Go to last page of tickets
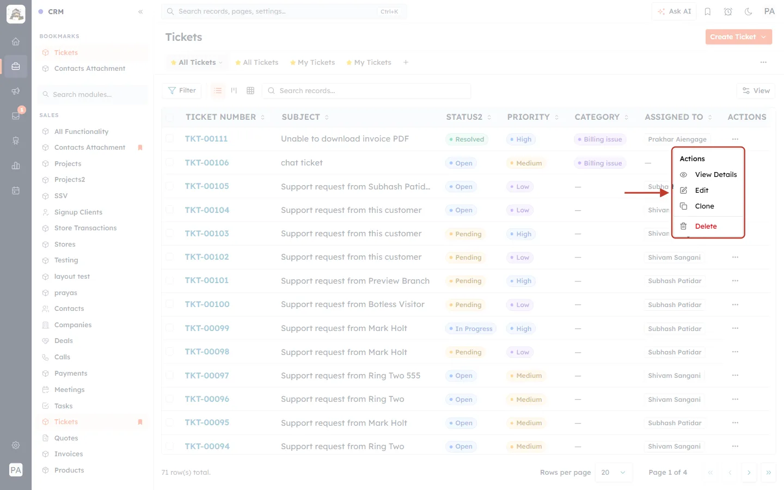The width and height of the screenshot is (784, 490). pos(768,473)
